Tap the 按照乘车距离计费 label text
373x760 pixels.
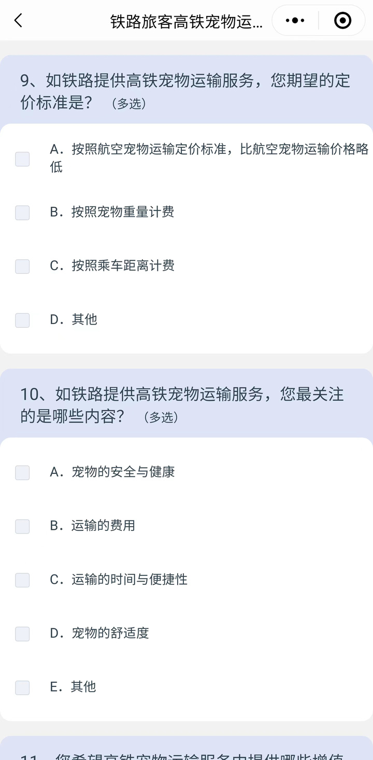pos(123,265)
